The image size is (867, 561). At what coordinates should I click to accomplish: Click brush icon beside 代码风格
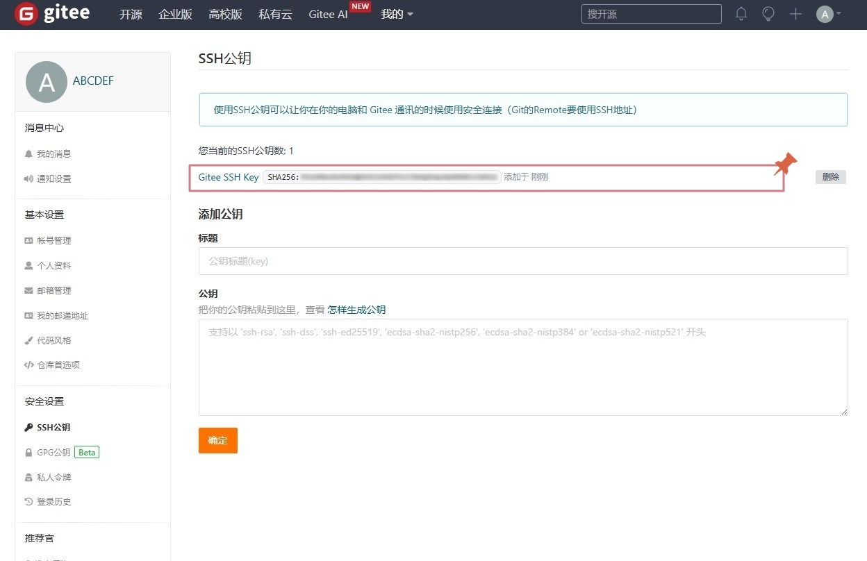(28, 340)
